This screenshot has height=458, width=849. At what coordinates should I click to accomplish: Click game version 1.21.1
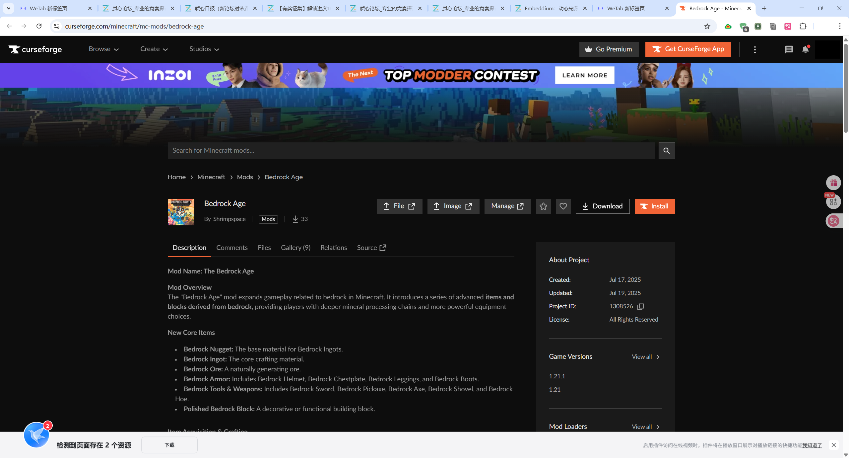(557, 376)
